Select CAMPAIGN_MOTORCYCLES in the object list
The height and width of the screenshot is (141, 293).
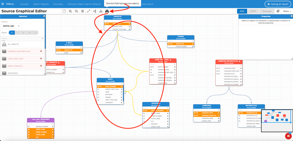[x=23, y=52]
